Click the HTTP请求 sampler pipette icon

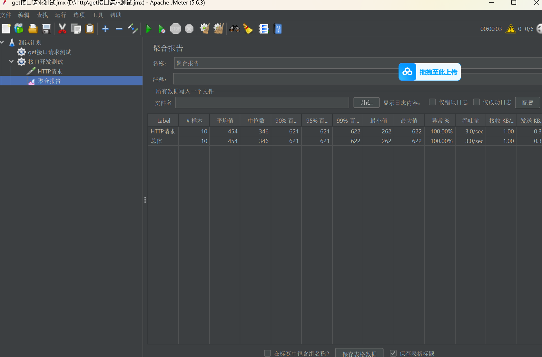[x=31, y=71]
